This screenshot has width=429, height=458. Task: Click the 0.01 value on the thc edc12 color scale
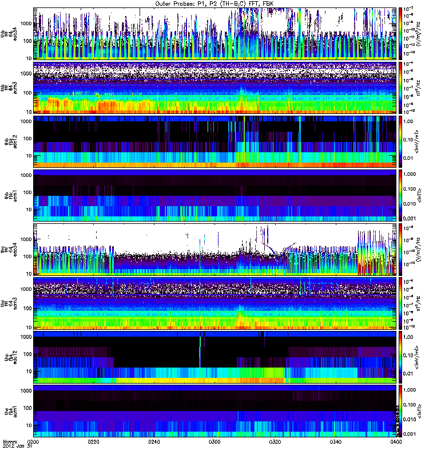pyautogui.click(x=408, y=374)
